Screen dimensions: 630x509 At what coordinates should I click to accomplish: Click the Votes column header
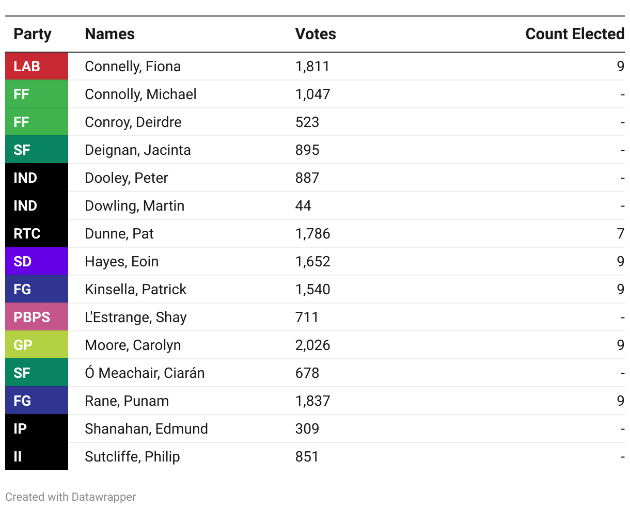316,34
